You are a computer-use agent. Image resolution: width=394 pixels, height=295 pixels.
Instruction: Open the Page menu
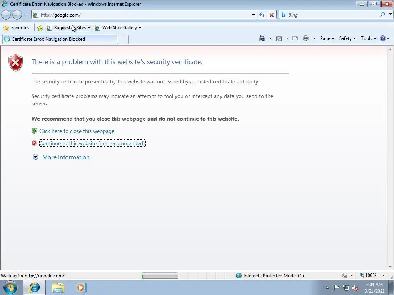[x=327, y=38]
